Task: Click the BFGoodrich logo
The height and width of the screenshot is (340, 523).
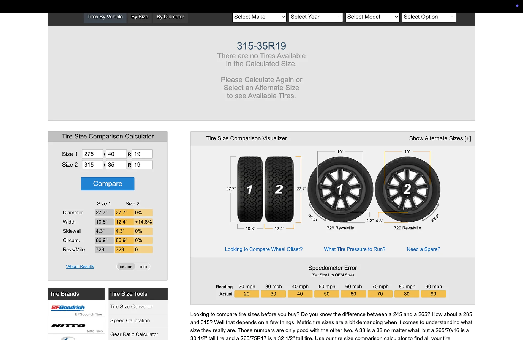Action: pyautogui.click(x=68, y=308)
